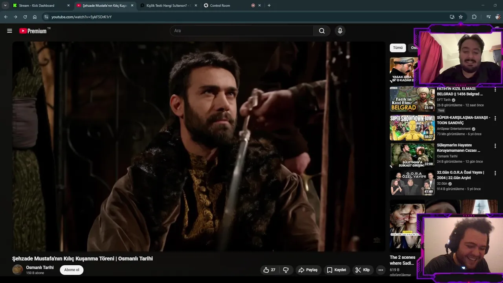Viewport: 503px width, 283px height.
Task: Save the video with Kaydet
Action: pyautogui.click(x=336, y=270)
